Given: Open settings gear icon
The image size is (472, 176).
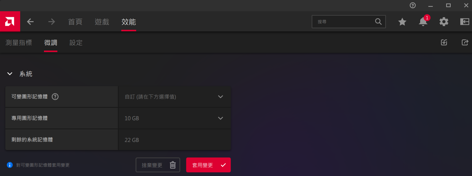Looking at the screenshot, I should tap(444, 22).
